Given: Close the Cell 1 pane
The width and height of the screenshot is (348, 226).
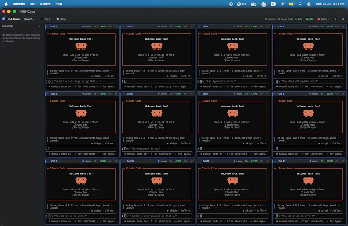Looking at the screenshot, I should click(116, 27).
